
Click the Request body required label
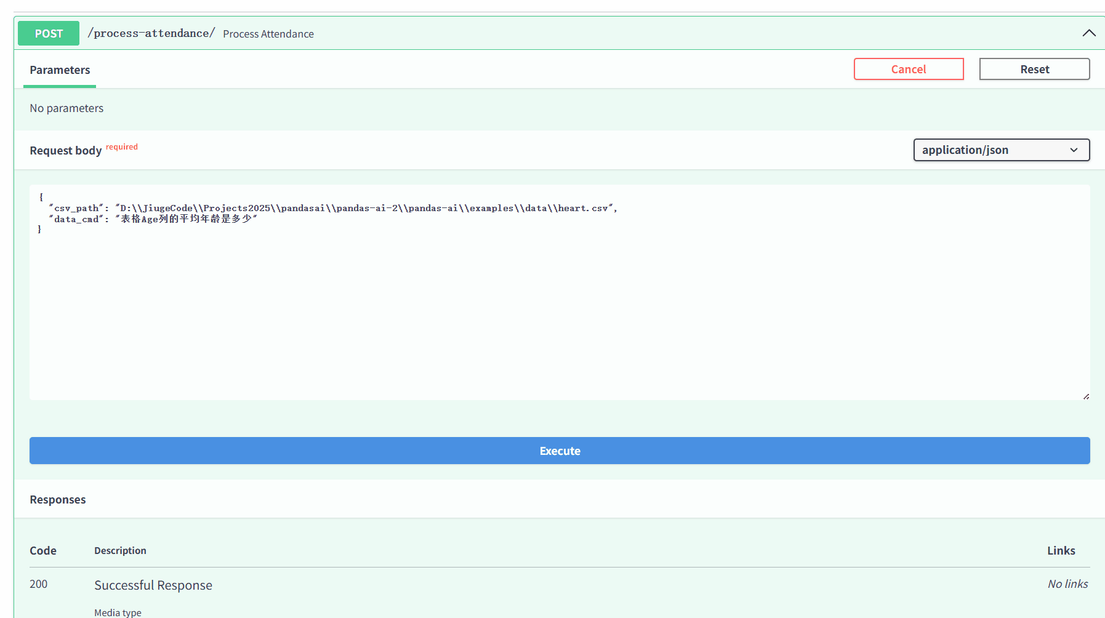tap(84, 150)
